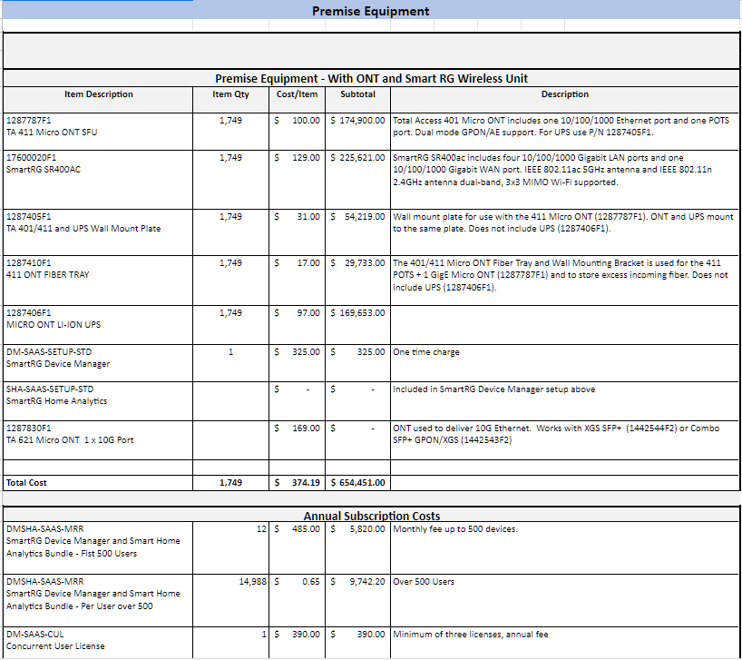The image size is (742, 660).
Task: Click the $129.00 cost cell
Action: pyautogui.click(x=297, y=180)
